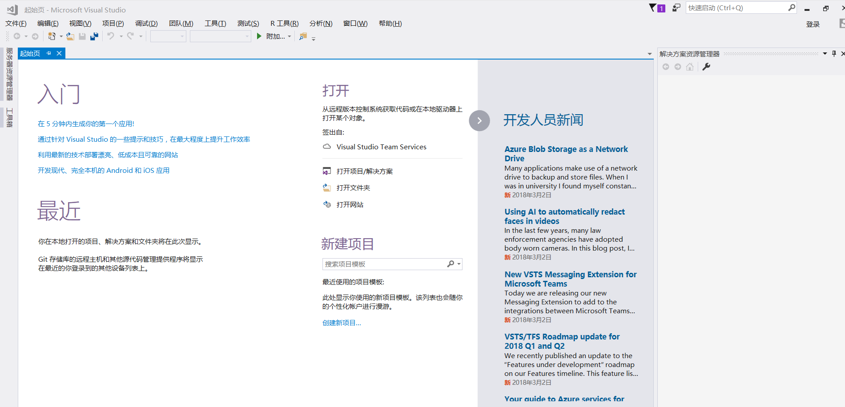This screenshot has height=407, width=845.
Task: Open the 附加... button dropdown arrow
Action: (290, 36)
